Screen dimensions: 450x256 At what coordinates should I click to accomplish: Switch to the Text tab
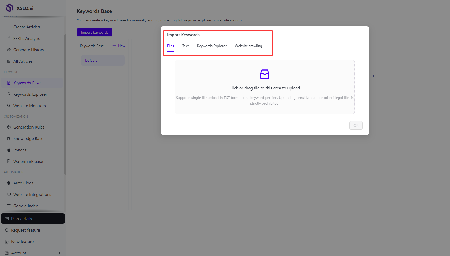185,46
